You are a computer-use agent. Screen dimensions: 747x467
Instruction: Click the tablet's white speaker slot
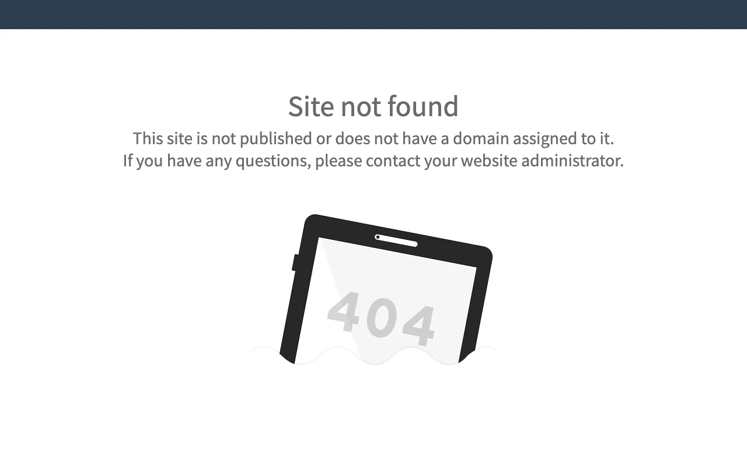(396, 241)
